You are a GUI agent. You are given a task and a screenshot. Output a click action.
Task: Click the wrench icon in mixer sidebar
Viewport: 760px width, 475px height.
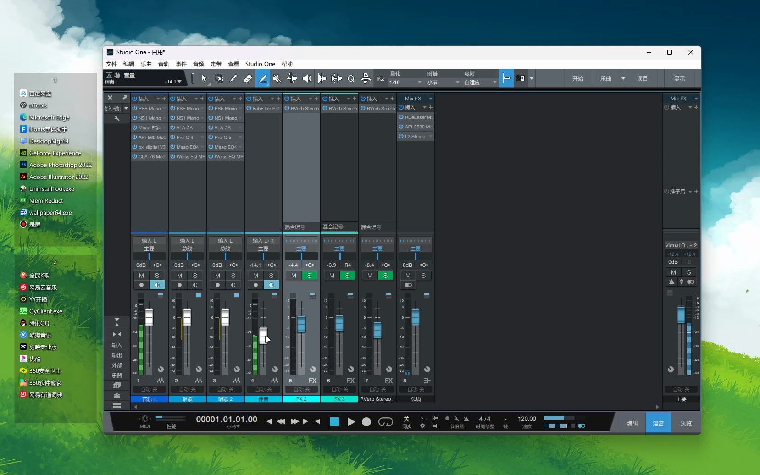coord(117,118)
